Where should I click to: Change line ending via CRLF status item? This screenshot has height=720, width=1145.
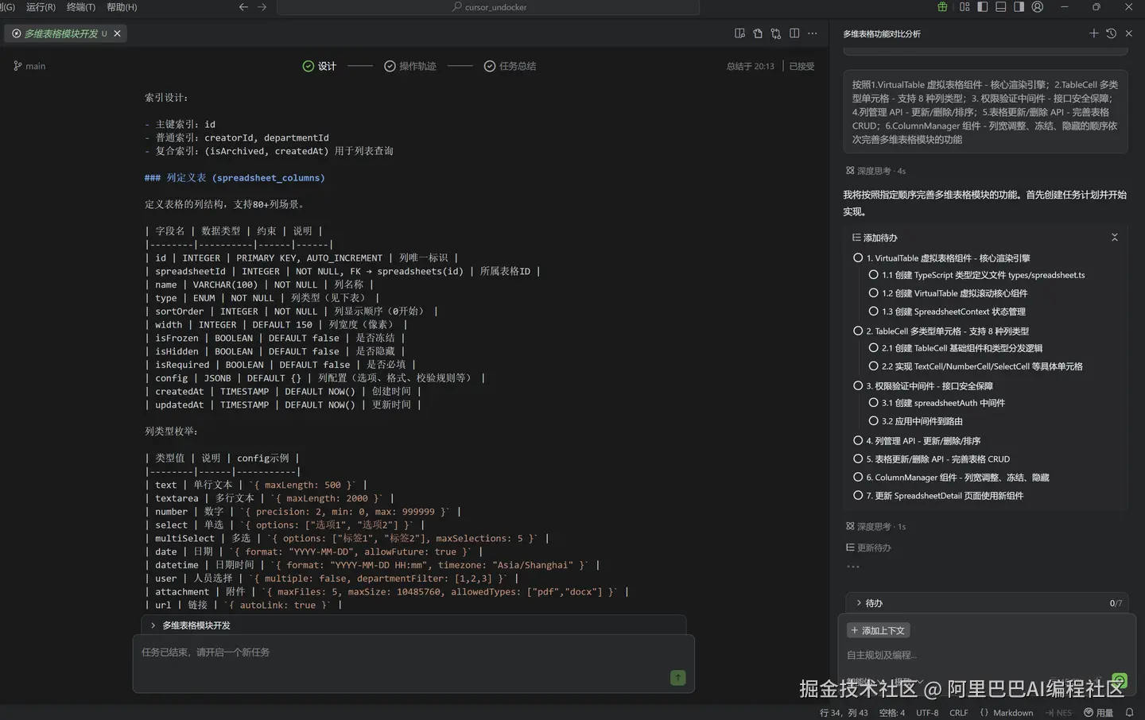959,713
